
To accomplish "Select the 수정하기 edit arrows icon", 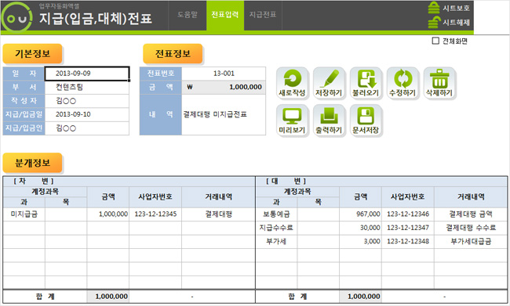I will click(x=403, y=83).
